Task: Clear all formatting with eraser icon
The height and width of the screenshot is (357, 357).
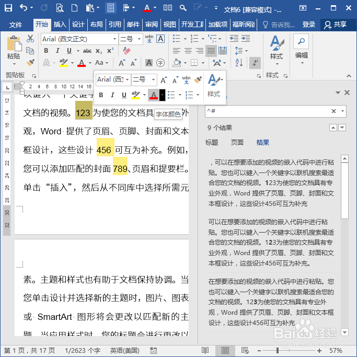Action: pyautogui.click(x=126, y=51)
